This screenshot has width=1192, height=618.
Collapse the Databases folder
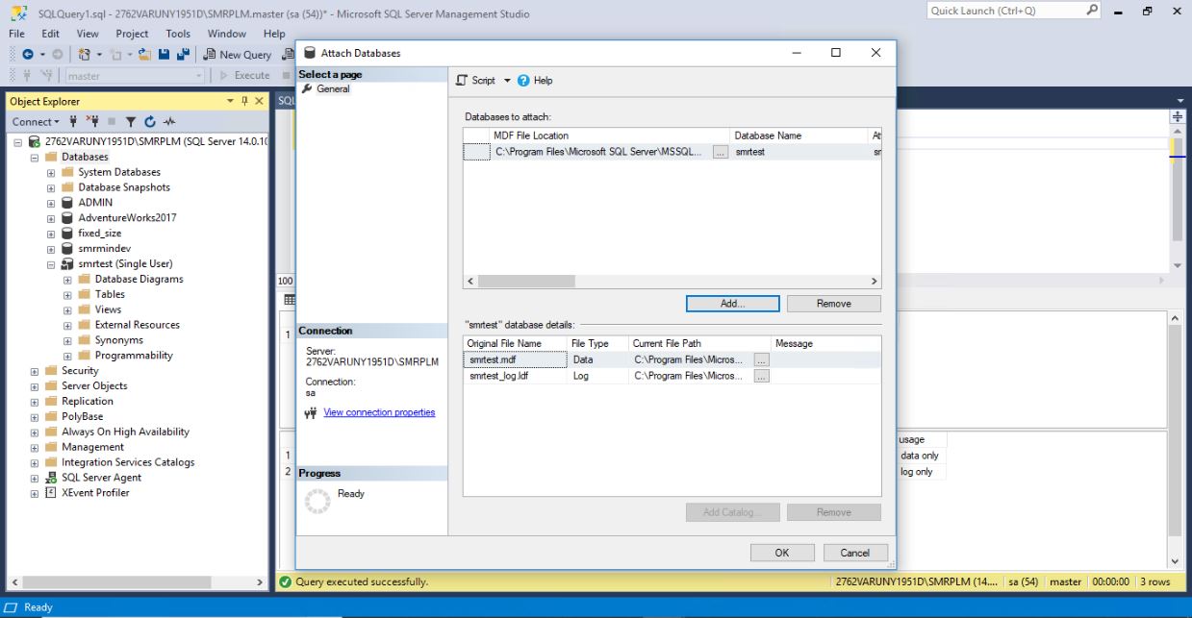pyautogui.click(x=35, y=158)
